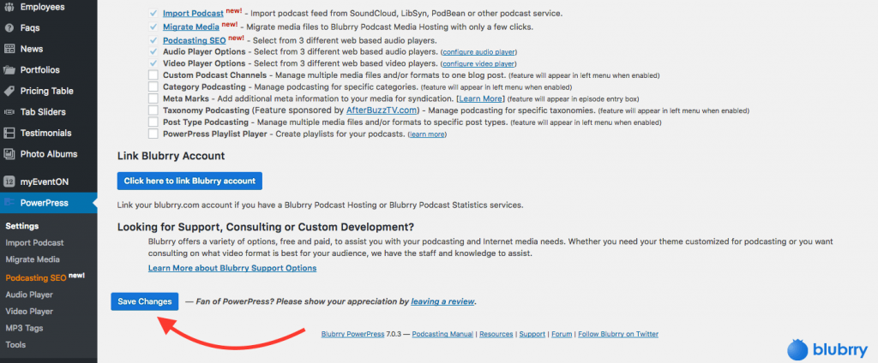Screen dimensions: 878x363
Task: Click the Testimonials sidebar icon
Action: (x=9, y=133)
